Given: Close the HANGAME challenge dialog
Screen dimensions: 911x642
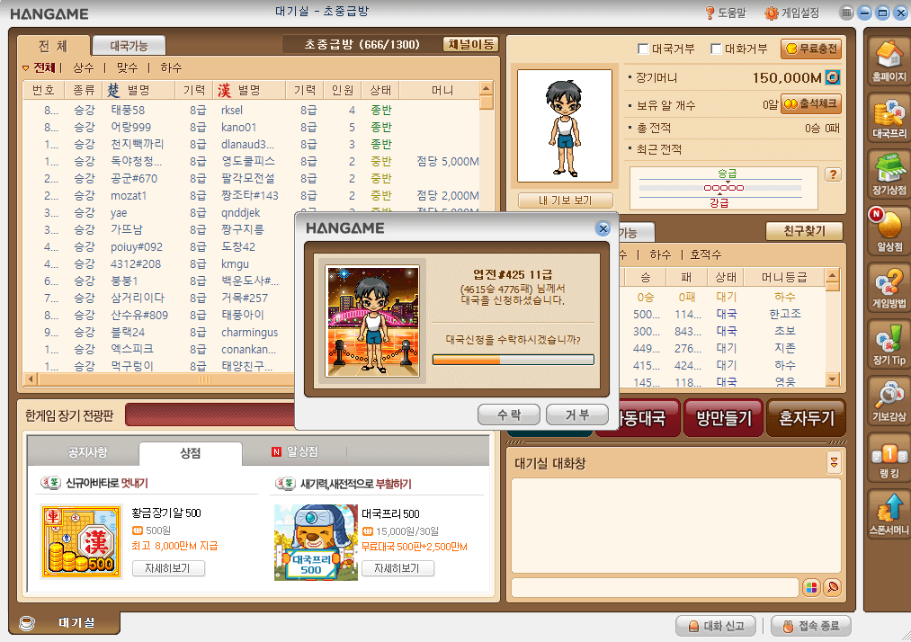Looking at the screenshot, I should pyautogui.click(x=603, y=228).
